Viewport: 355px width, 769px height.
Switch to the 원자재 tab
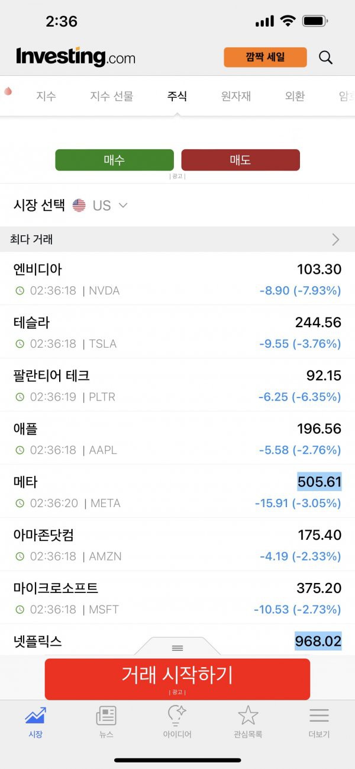236,96
